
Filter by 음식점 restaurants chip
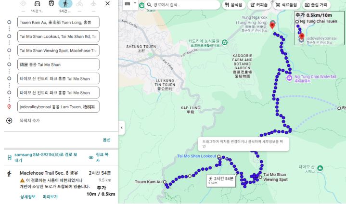click(x=234, y=5)
